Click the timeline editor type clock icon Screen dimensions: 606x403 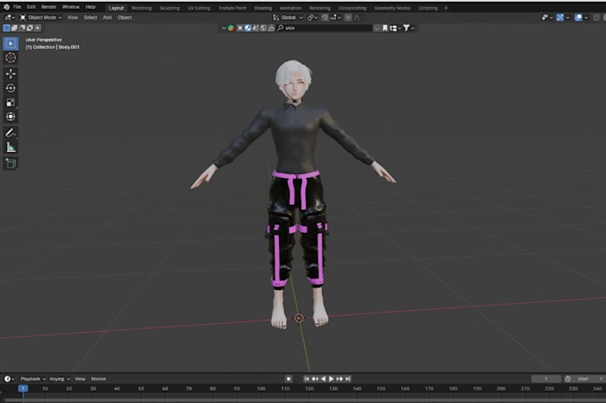7,379
